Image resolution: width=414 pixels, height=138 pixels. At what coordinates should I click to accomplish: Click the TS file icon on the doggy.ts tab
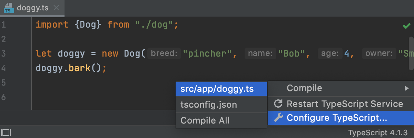[9, 8]
